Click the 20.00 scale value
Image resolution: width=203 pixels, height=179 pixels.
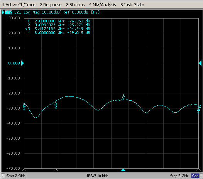14,33
